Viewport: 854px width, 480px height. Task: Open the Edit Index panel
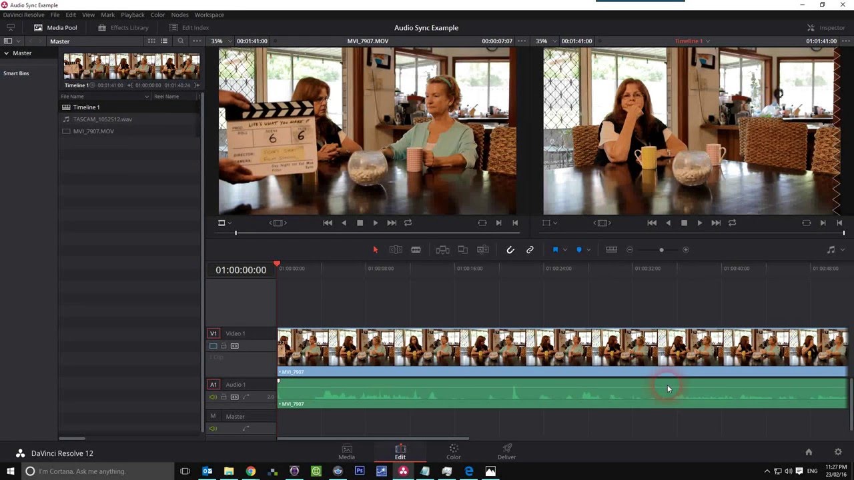tap(189, 28)
